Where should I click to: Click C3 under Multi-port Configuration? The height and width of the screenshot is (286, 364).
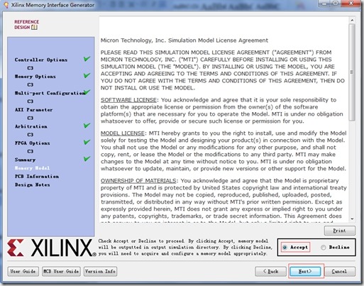point(31,101)
